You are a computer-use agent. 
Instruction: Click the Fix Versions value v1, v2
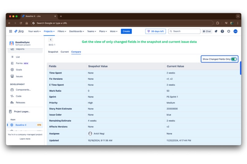point(169,79)
